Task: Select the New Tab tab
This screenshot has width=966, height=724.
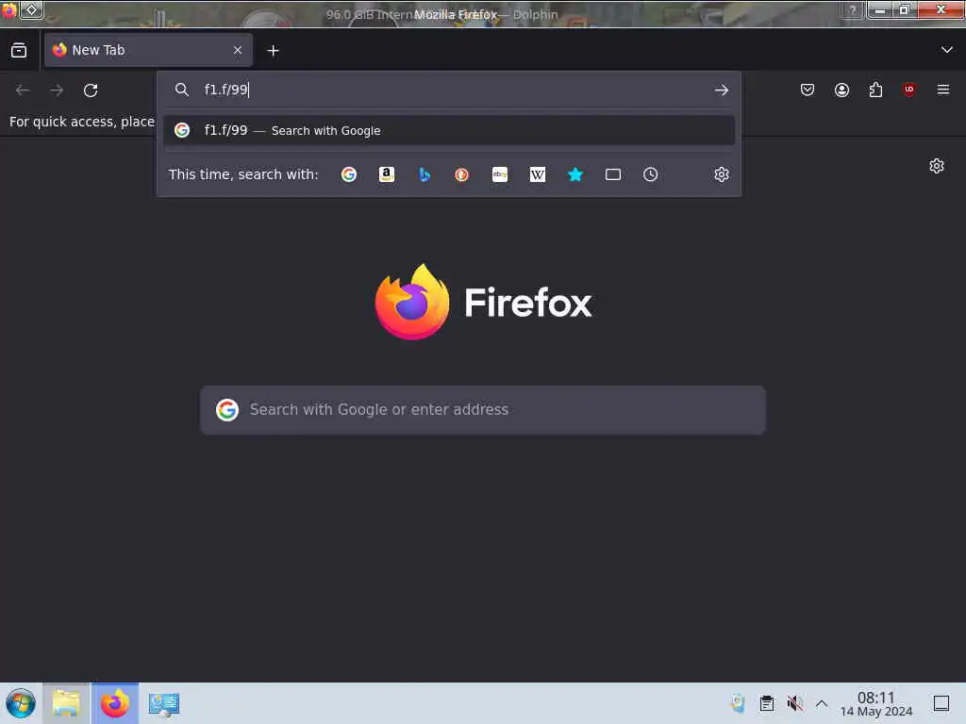Action: [x=148, y=50]
